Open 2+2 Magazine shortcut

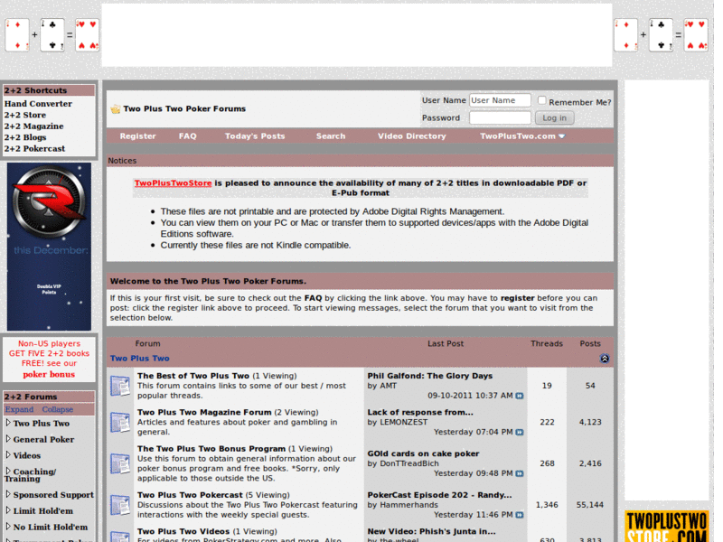33,126
